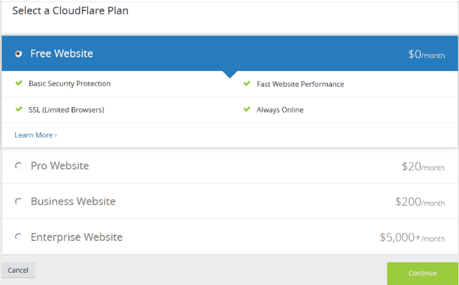Select the Free Website radio button

[18, 54]
